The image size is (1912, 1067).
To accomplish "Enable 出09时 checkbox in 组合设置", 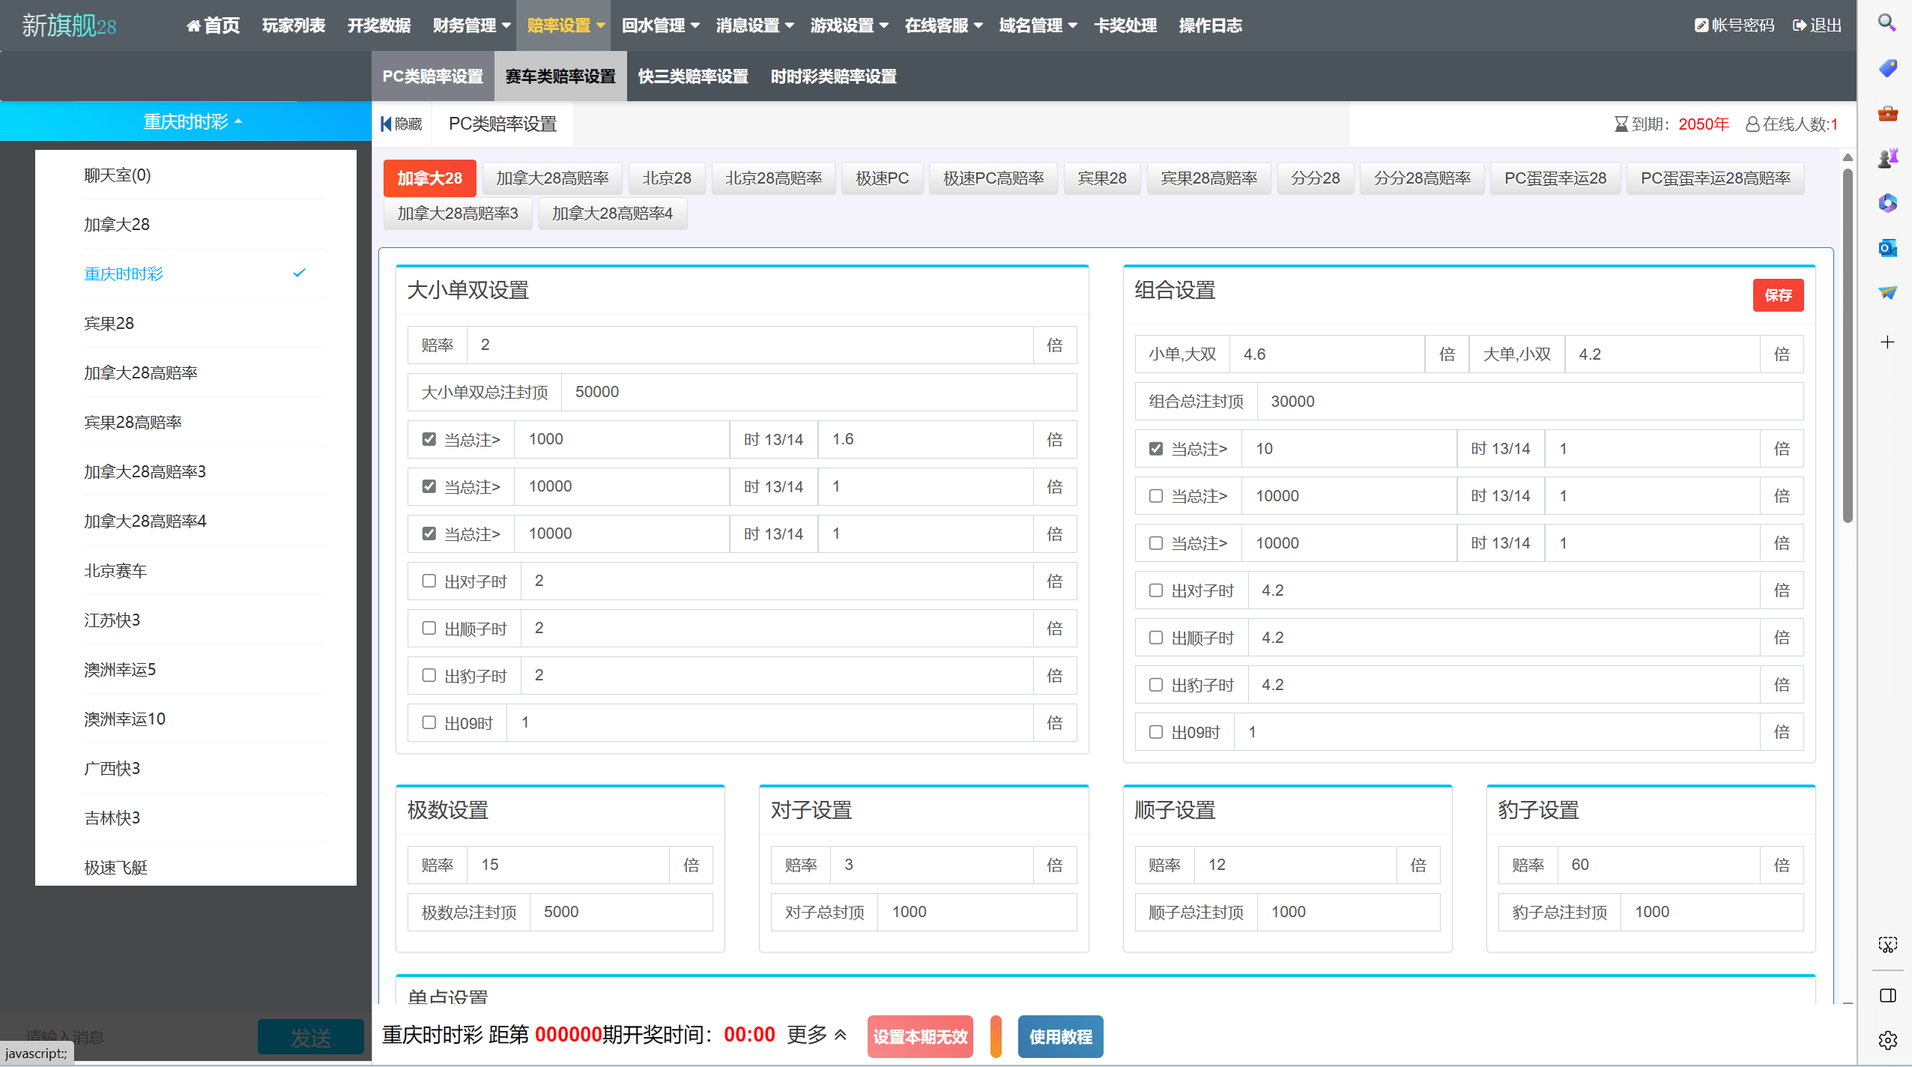I will pyautogui.click(x=1156, y=732).
